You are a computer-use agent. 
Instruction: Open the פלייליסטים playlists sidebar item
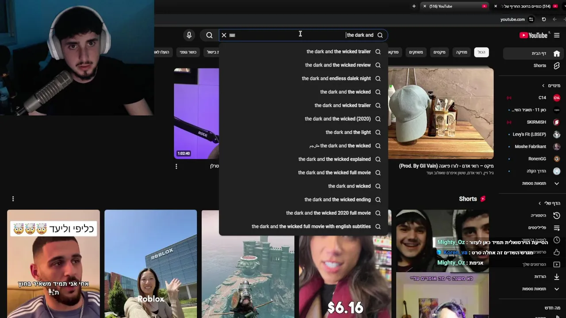coord(533,228)
